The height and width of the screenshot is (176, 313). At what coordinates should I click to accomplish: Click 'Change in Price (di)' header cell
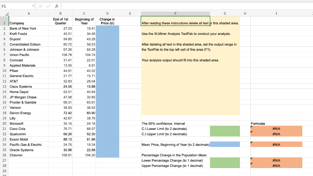[x=107, y=21]
